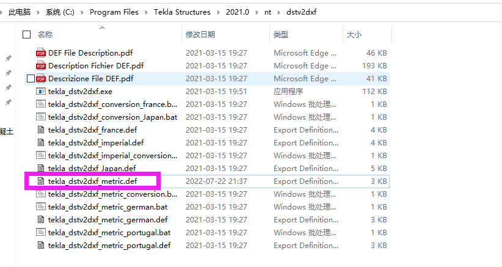
Task: Select the file tekla_dstv2dxf_conversion_Japan.bat
Action: (x=113, y=117)
